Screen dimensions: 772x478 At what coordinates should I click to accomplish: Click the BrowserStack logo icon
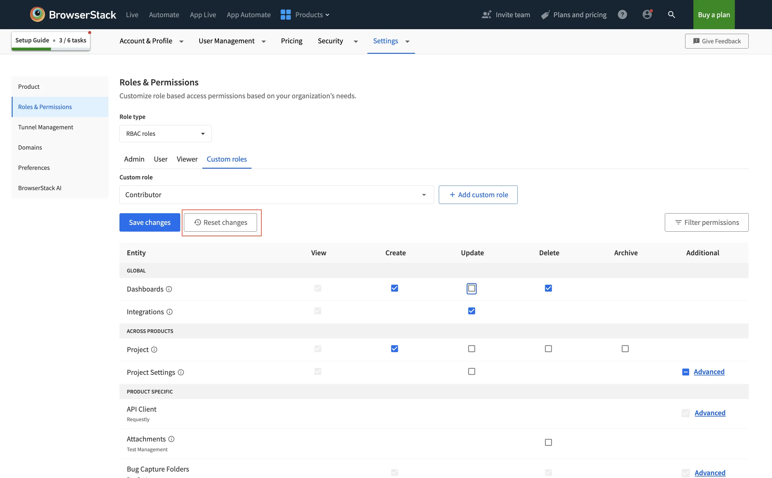tap(37, 14)
